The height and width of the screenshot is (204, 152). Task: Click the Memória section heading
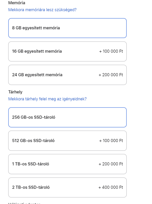click(x=17, y=3)
